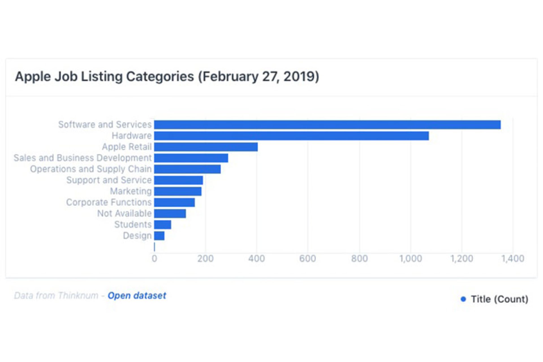Viewport: 543px width, 362px height.
Task: Click the 'Software and Services' axis label
Action: pyautogui.click(x=105, y=124)
